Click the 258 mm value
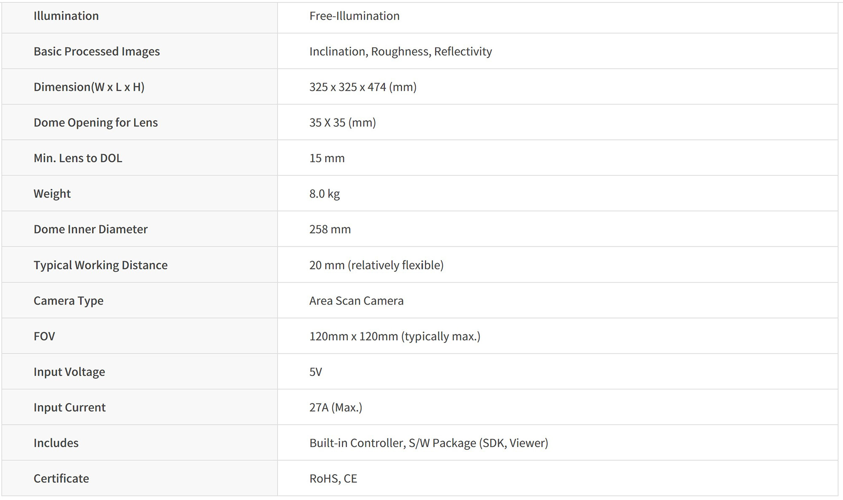The image size is (843, 500). 330,229
